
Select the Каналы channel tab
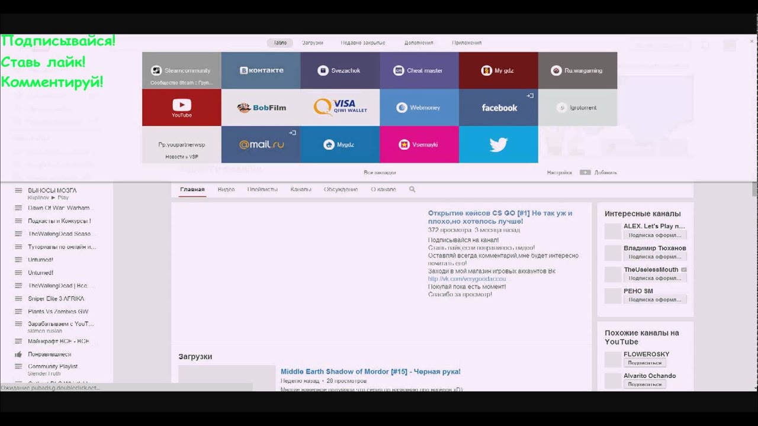click(301, 189)
